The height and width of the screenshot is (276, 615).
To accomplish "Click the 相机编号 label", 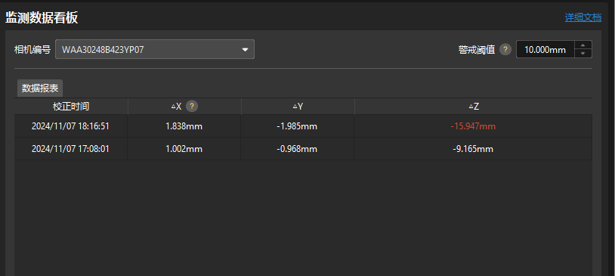I will [x=32, y=50].
